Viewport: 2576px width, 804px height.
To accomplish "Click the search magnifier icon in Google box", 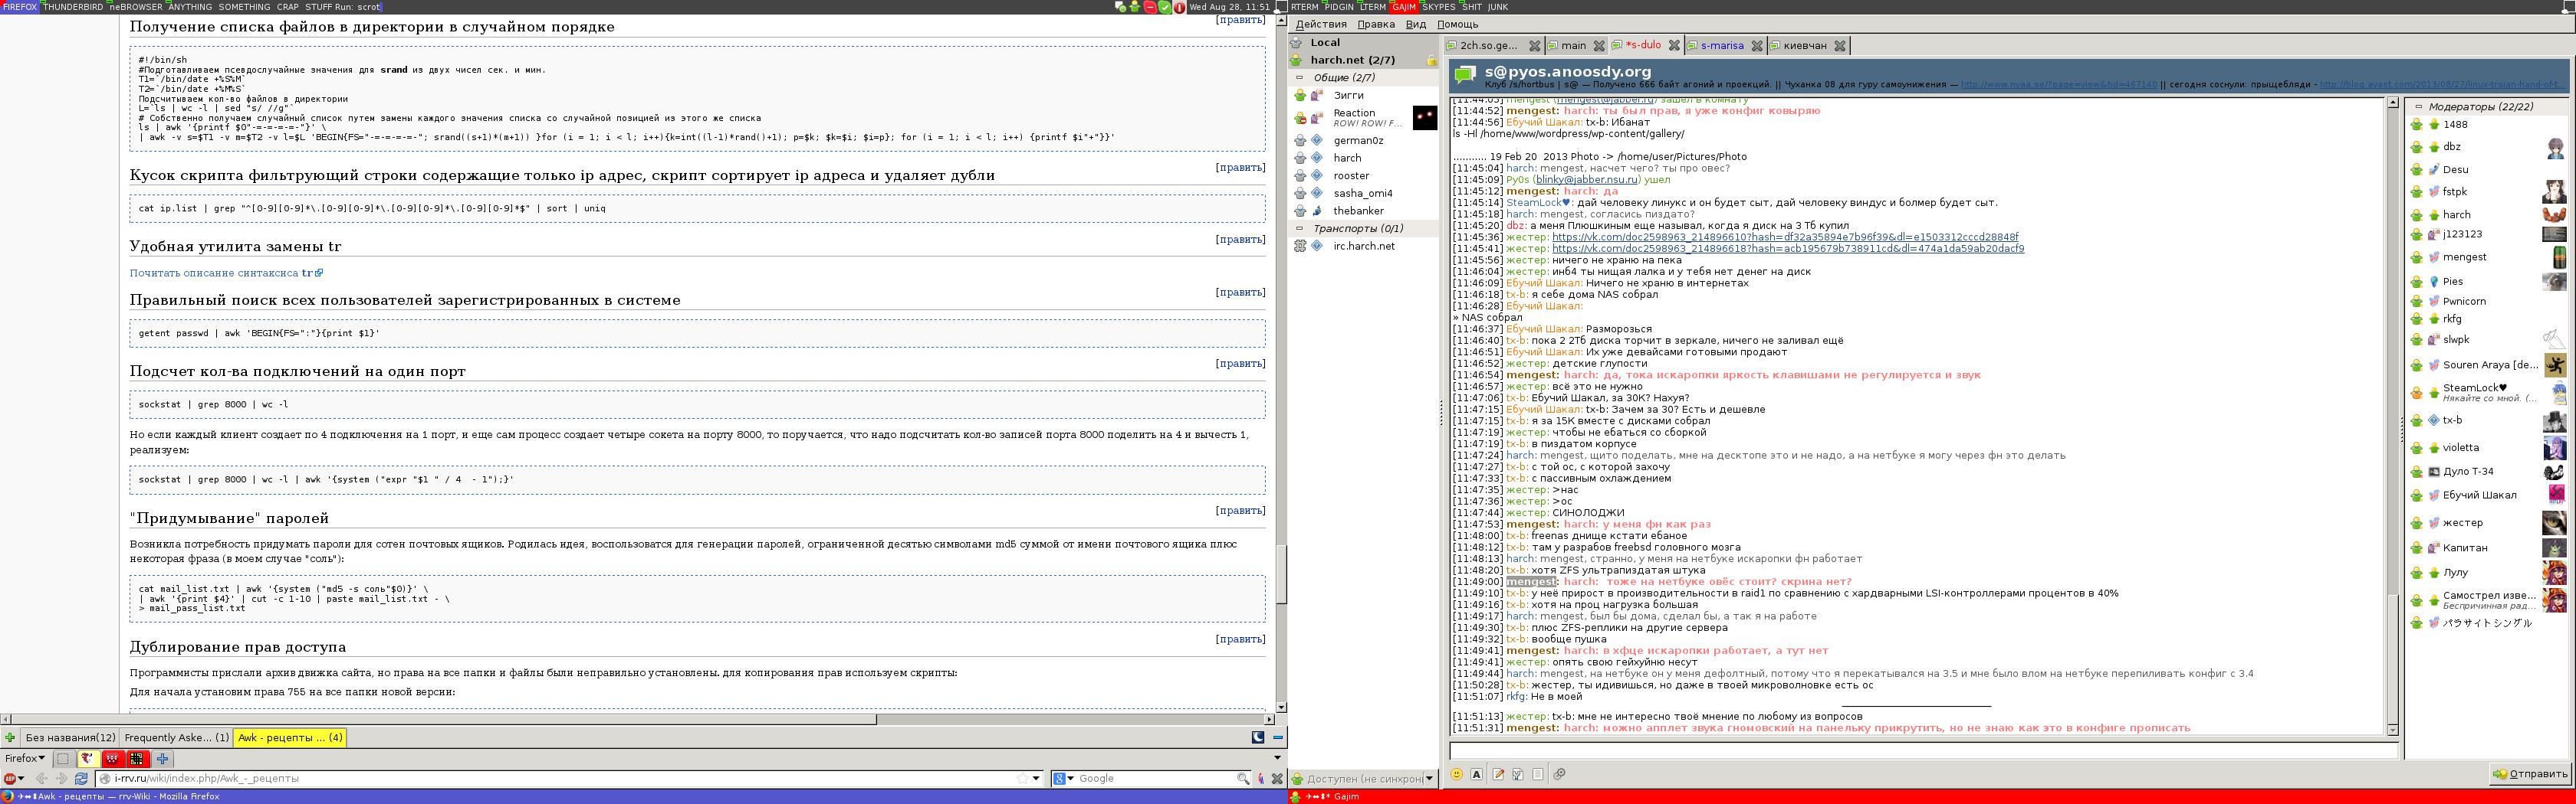I will click(1243, 778).
